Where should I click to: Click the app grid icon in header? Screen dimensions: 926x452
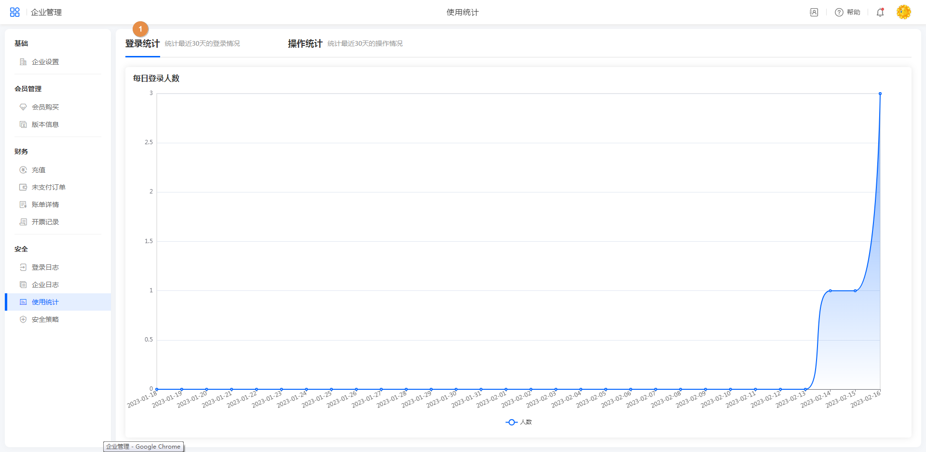click(15, 12)
